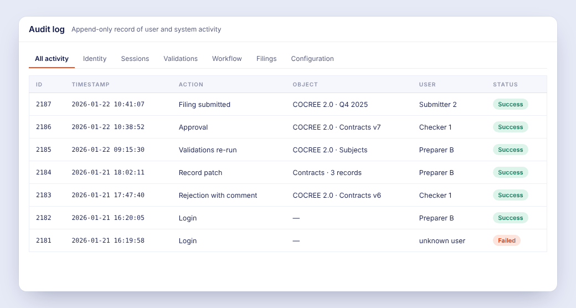Open the Filings tab

[266, 59]
